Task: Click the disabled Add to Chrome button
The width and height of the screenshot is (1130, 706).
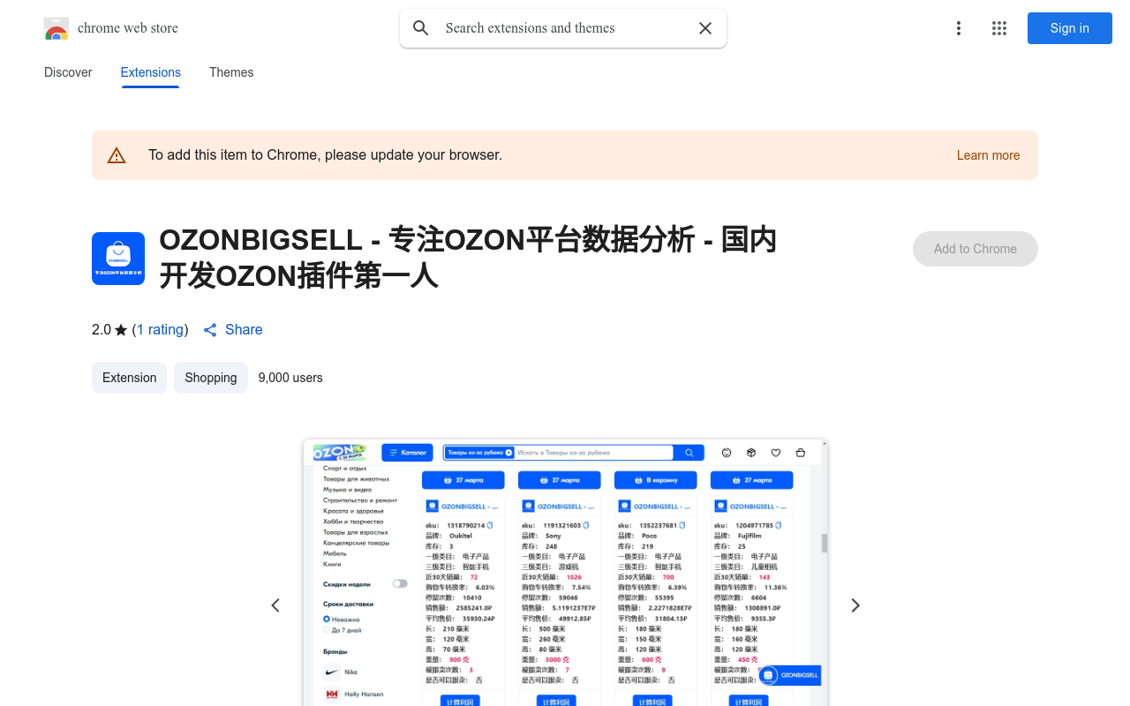Action: tap(976, 249)
